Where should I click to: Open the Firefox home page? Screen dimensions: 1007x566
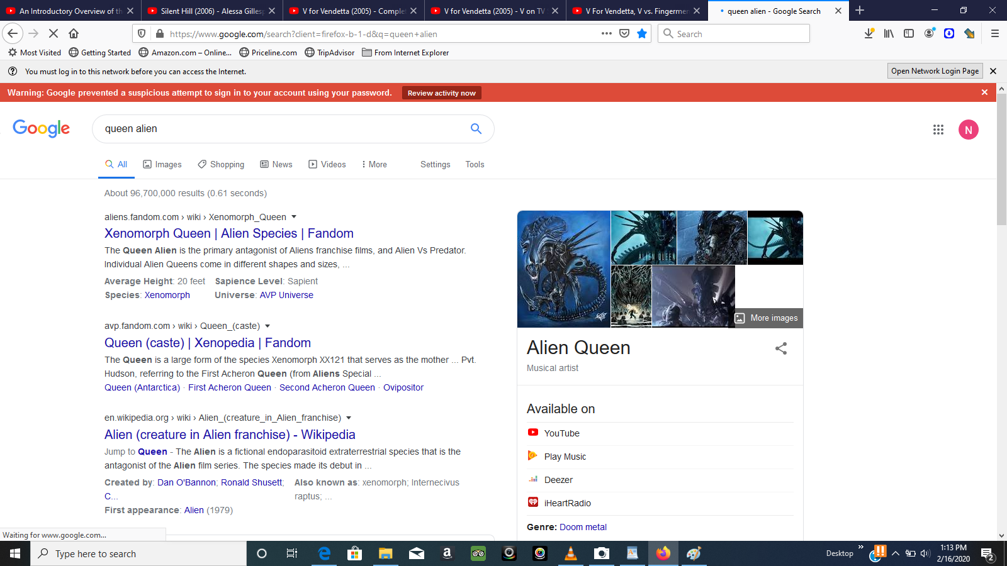74,33
